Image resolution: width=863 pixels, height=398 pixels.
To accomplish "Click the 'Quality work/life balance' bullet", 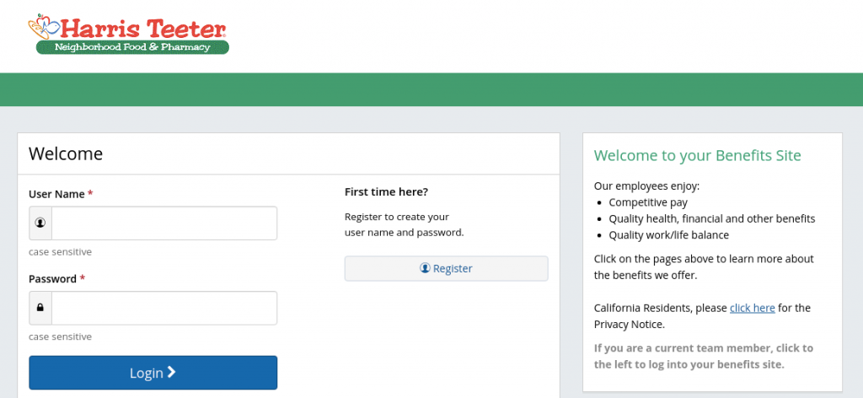I will point(668,235).
